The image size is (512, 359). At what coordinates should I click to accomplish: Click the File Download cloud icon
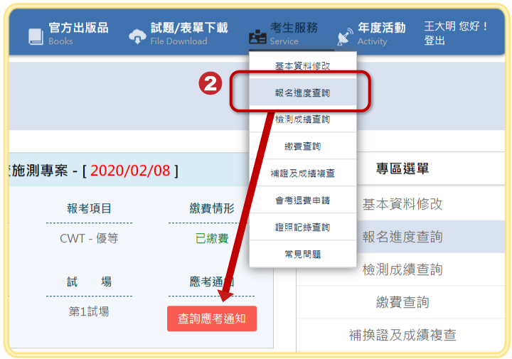click(x=137, y=36)
